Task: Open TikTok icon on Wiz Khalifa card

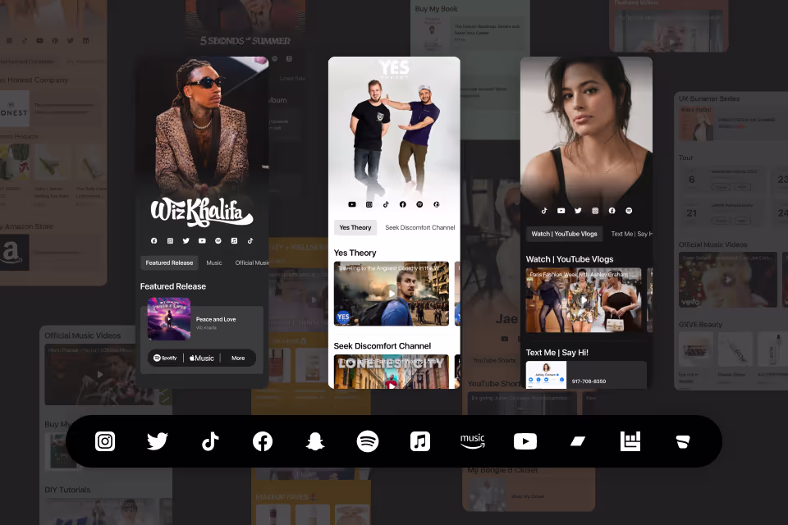Action: (250, 240)
